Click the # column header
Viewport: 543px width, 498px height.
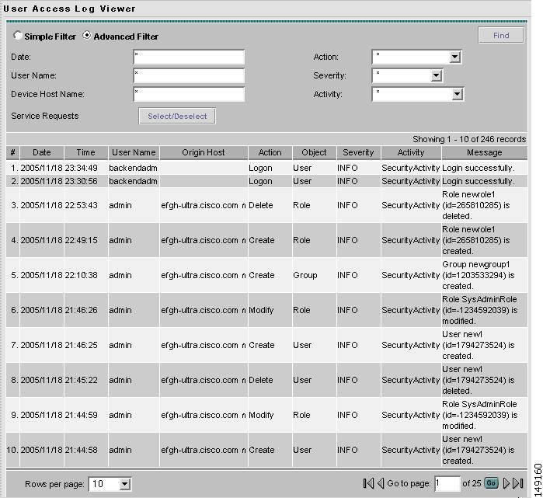pyautogui.click(x=12, y=152)
